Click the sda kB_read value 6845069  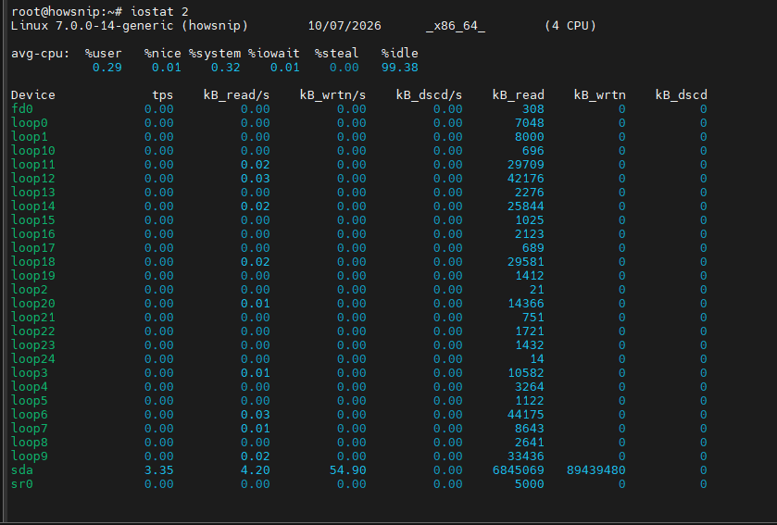(x=518, y=469)
